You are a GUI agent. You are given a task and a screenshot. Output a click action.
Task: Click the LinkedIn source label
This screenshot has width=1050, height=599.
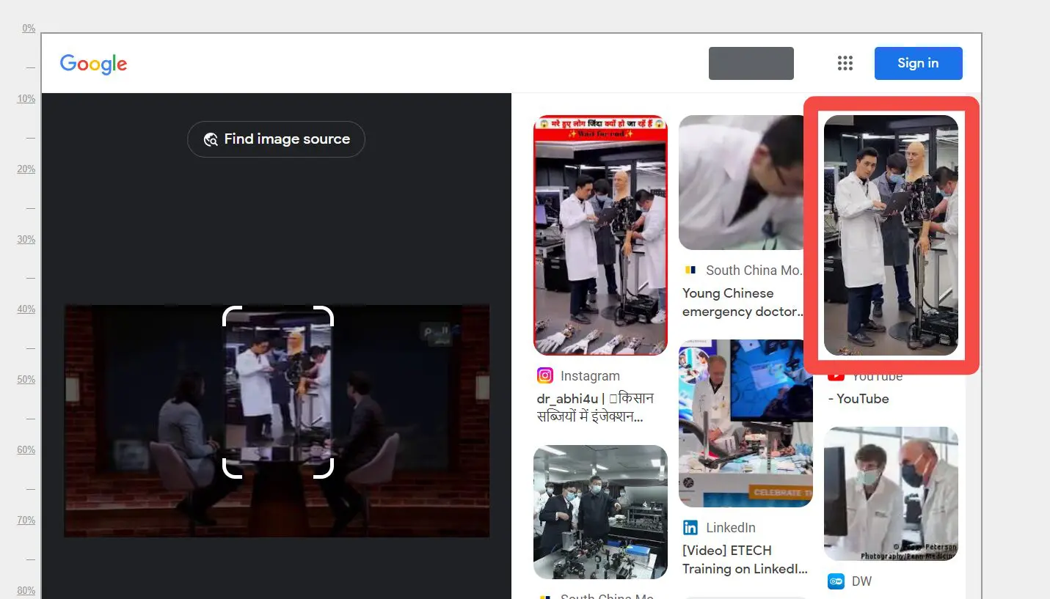point(730,528)
